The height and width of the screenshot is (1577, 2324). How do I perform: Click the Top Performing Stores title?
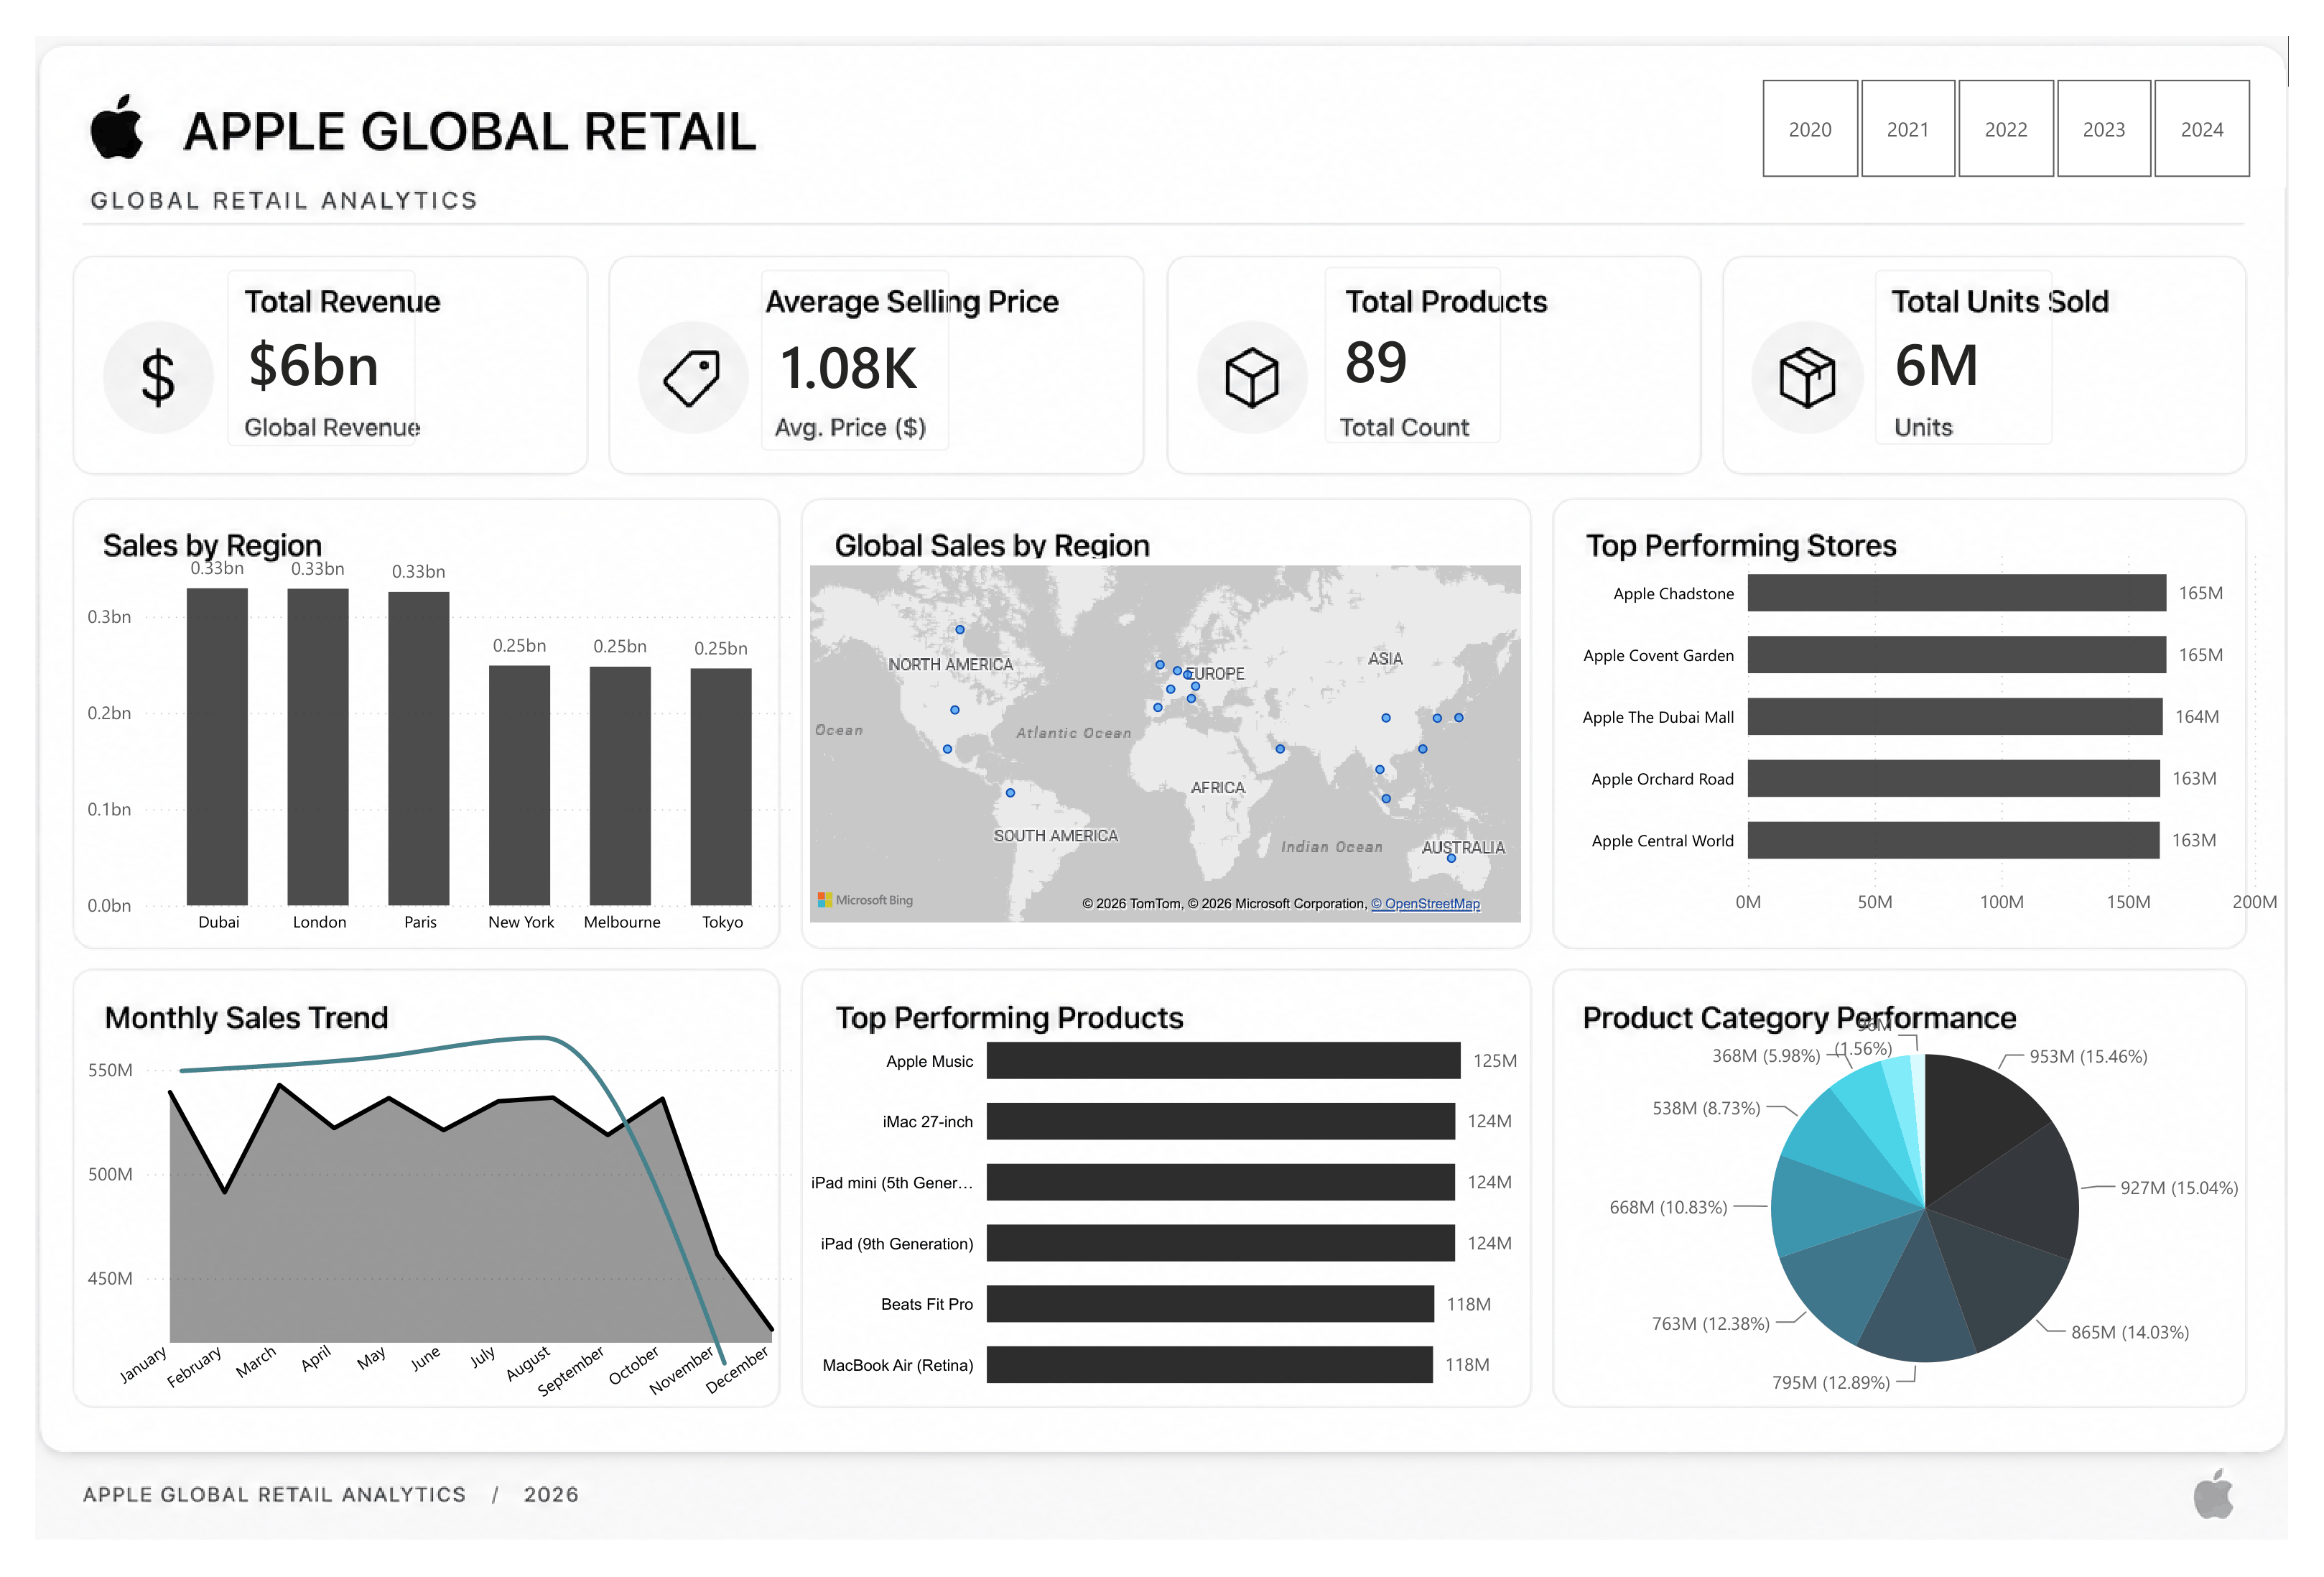pos(1741,545)
